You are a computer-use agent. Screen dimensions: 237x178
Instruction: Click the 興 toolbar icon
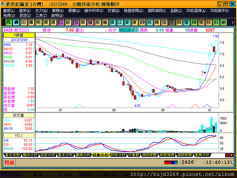[x=157, y=23]
